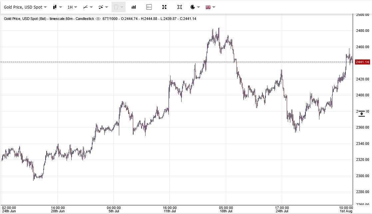Screen dimensions: 372x214
Task: Click the candlestick chart type icon
Action: [55, 7]
